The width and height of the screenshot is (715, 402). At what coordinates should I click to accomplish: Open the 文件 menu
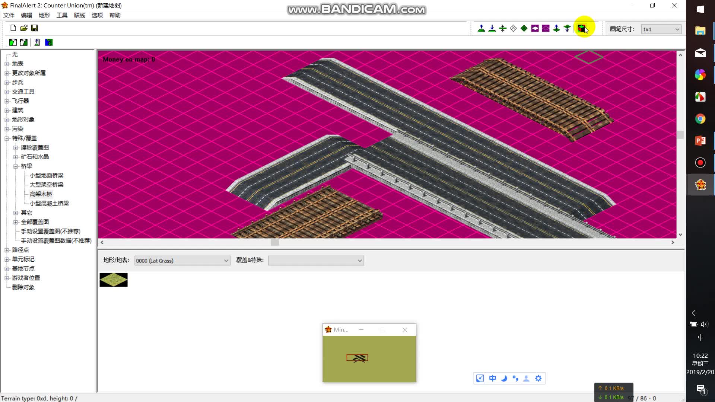click(x=9, y=15)
